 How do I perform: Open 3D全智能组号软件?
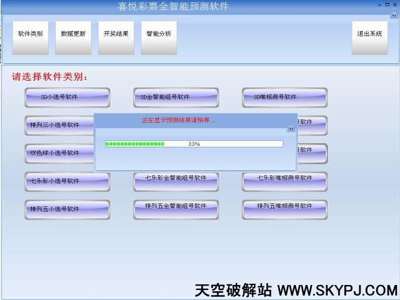tap(176, 97)
